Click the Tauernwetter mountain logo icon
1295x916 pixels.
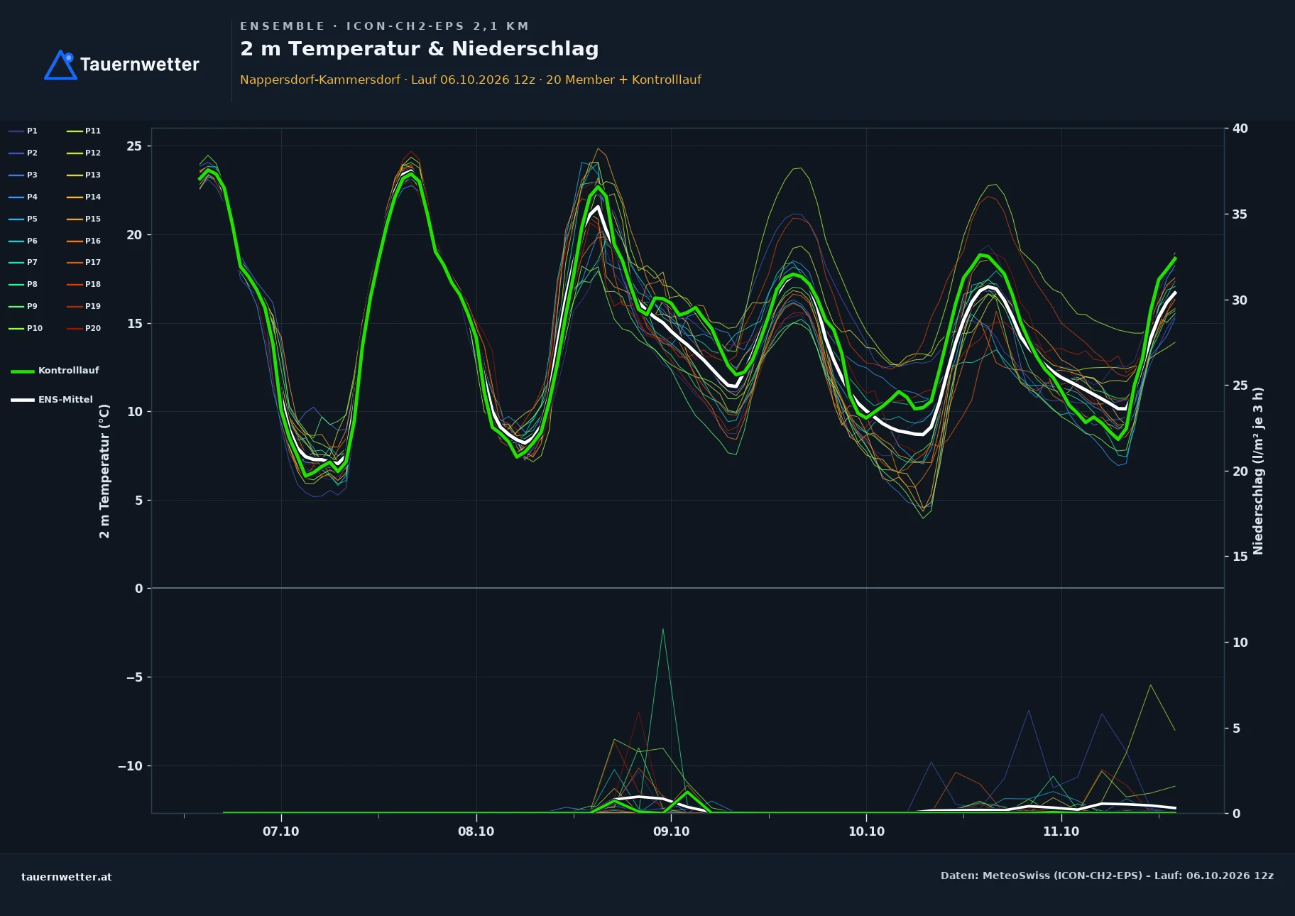pos(60,65)
